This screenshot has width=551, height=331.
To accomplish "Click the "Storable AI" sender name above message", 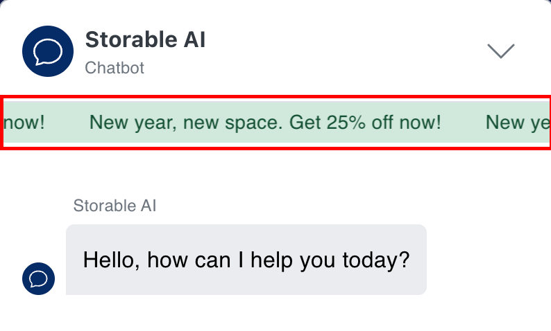I will click(115, 205).
